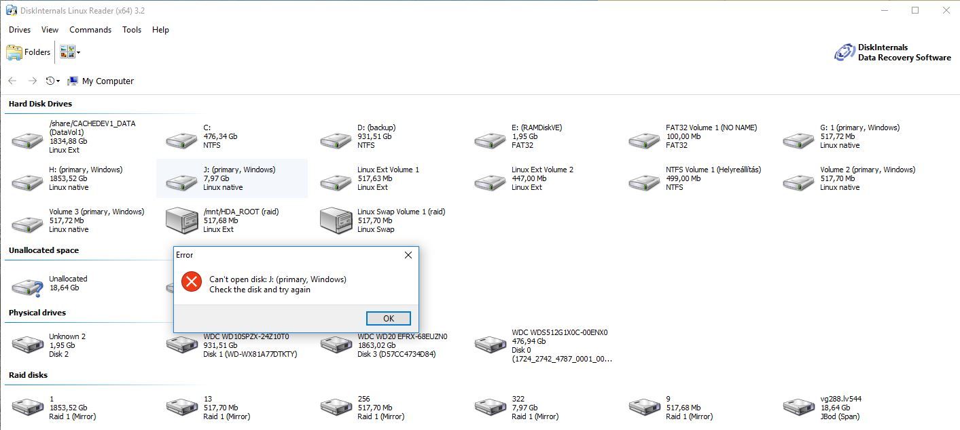Minimize the Linux Reader window
Viewport: 960px width, 430px height.
point(884,10)
